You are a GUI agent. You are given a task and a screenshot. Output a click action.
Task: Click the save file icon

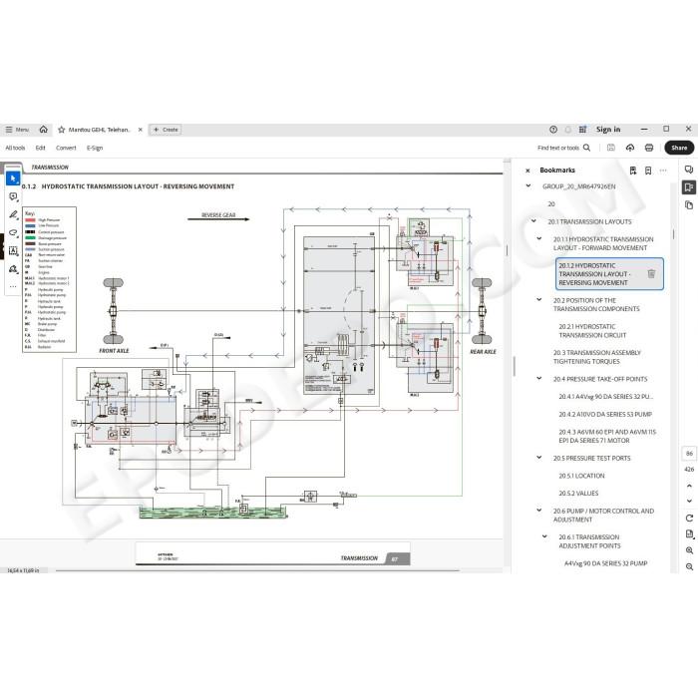point(611,148)
